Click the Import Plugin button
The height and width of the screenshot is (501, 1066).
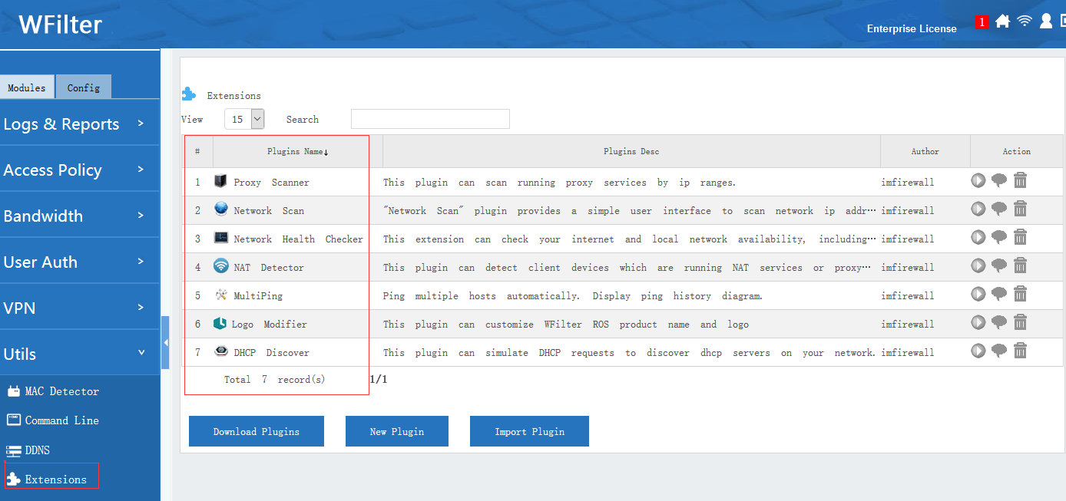coord(529,431)
